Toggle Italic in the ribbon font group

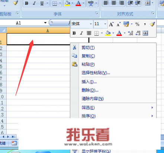[x=34, y=3]
